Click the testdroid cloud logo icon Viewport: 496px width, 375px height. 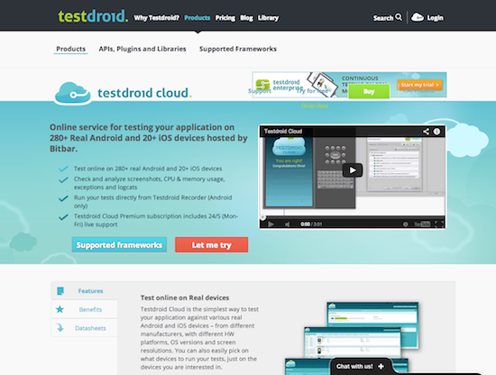[73, 93]
